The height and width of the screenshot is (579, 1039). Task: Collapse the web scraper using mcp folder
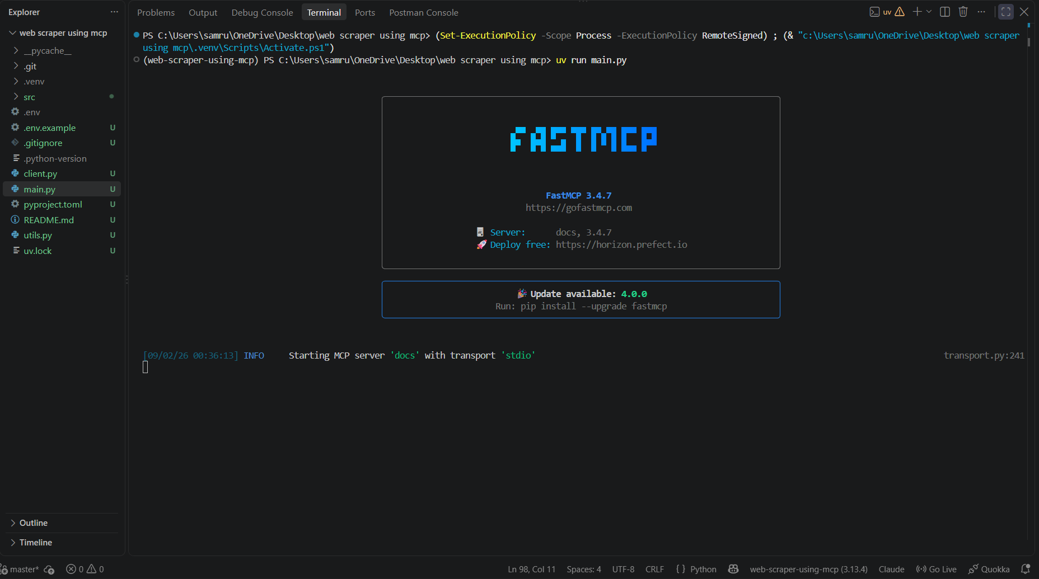coord(63,33)
